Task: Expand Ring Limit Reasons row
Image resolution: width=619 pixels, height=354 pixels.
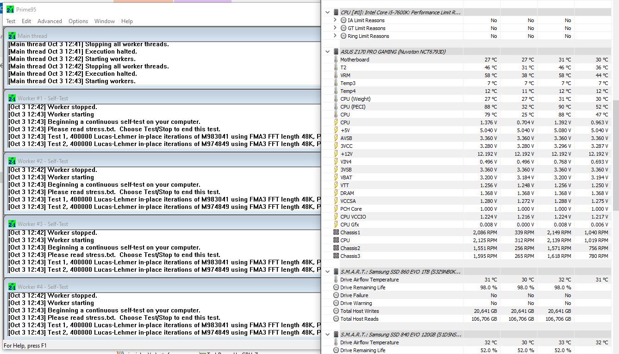Action: click(335, 36)
